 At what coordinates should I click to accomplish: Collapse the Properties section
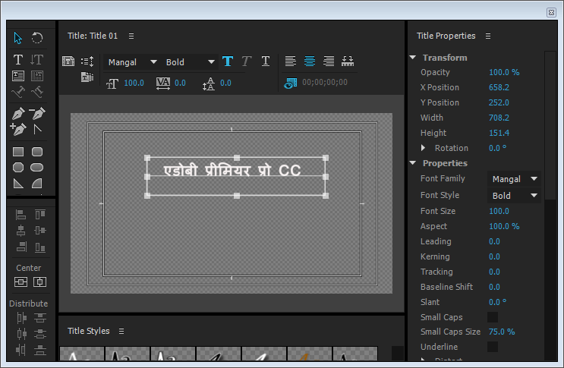click(x=413, y=163)
